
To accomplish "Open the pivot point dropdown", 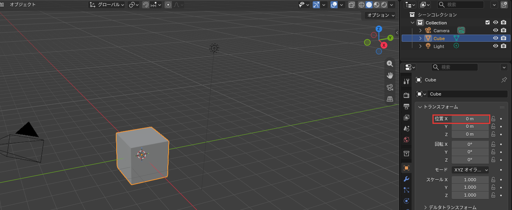I will tap(134, 5).
